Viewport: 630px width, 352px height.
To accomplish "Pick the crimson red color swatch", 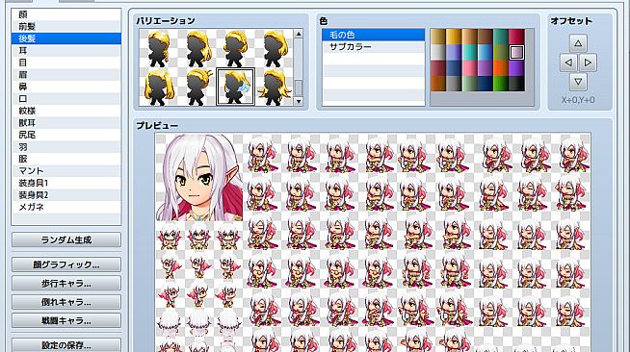I will 516,37.
